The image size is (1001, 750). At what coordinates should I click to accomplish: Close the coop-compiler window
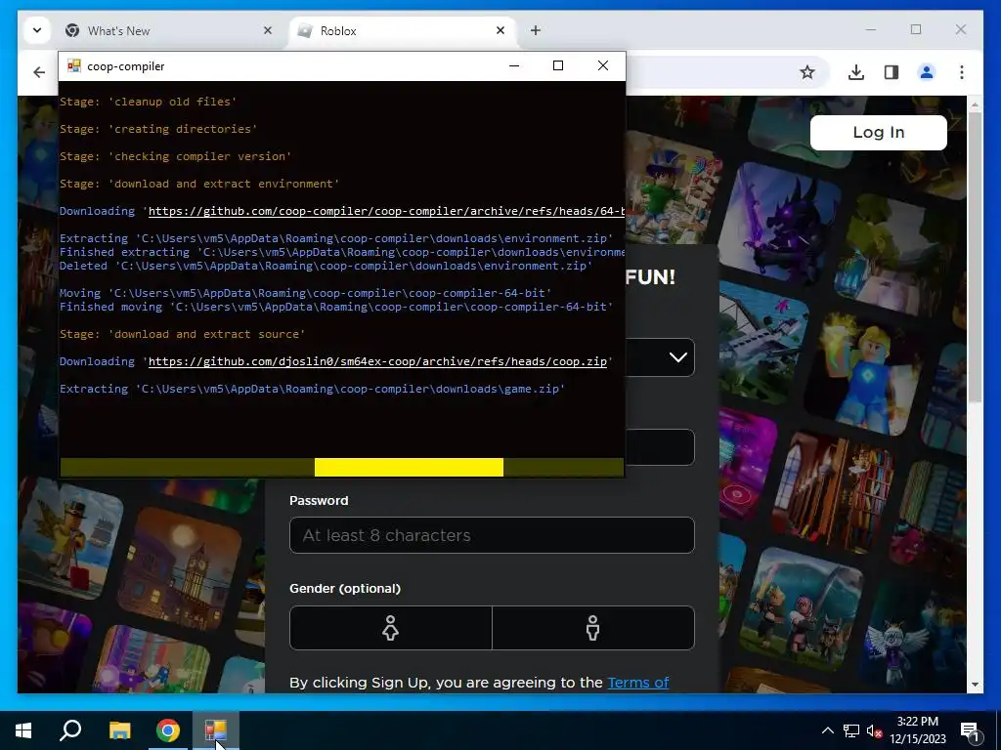pyautogui.click(x=602, y=65)
